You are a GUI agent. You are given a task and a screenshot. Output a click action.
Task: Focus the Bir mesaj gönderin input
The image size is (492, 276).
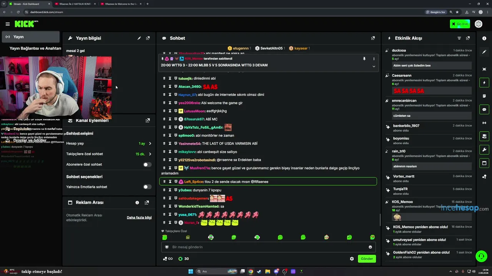(268, 247)
